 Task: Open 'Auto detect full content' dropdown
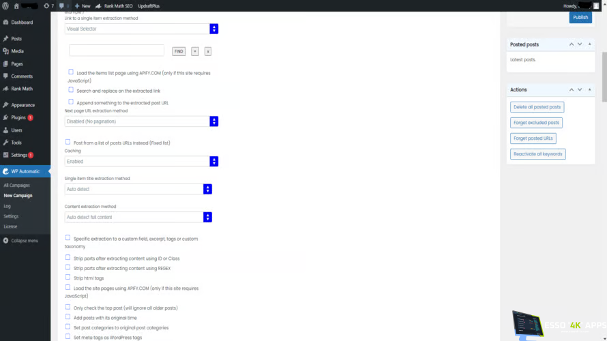pyautogui.click(x=138, y=217)
